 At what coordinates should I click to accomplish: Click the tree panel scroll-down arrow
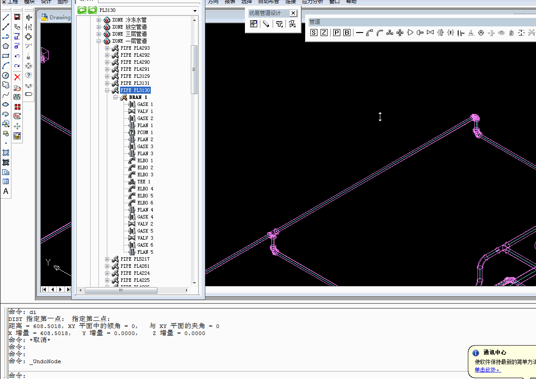tap(194, 284)
